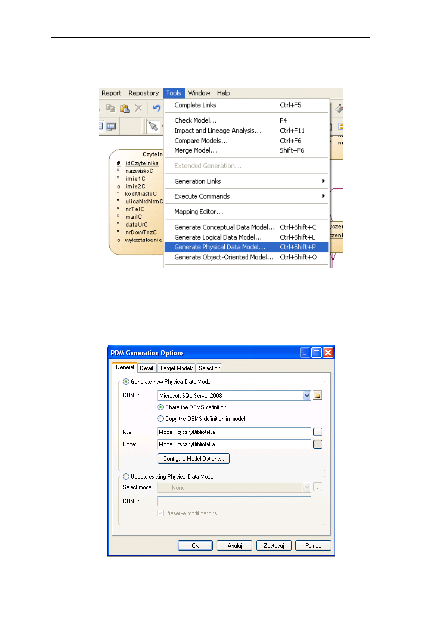Screen dimensions: 442x625
Task: Click Configure Model Options button
Action: pyautogui.click(x=194, y=459)
